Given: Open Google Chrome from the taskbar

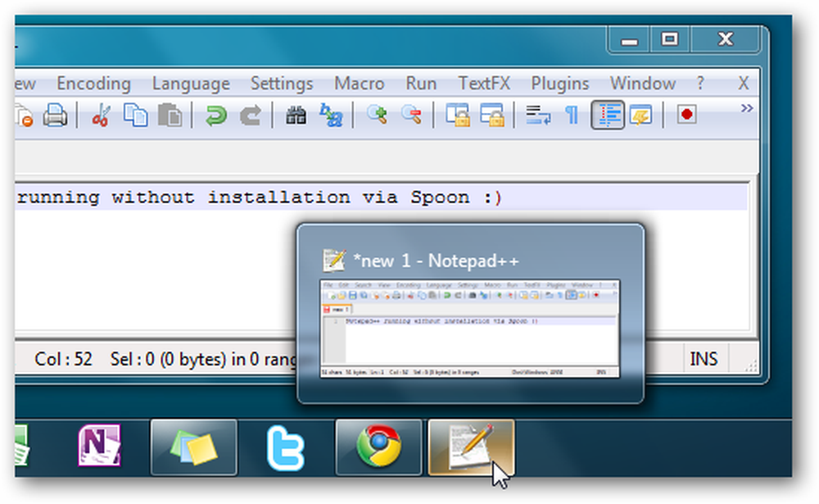Looking at the screenshot, I should (378, 447).
